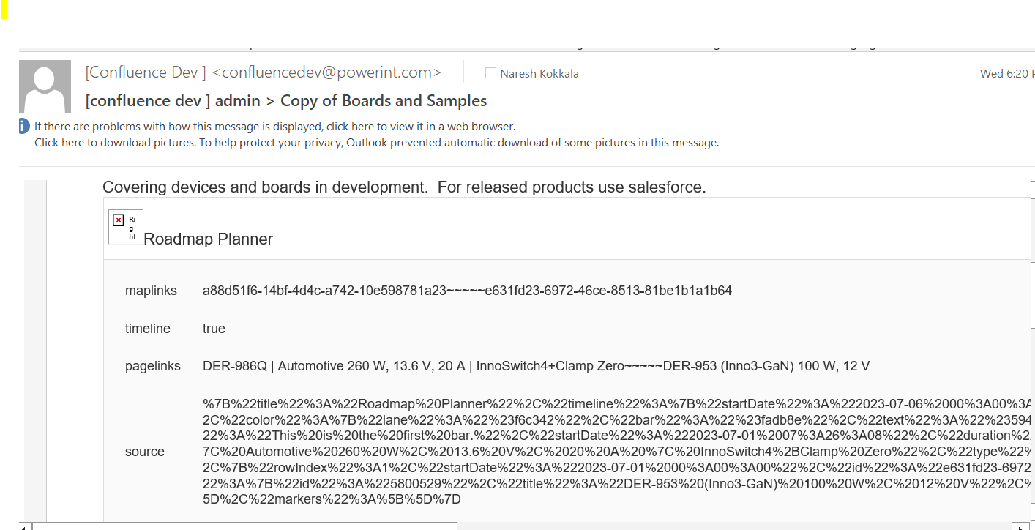Open Naresh Kokkala recipient contact
The image size is (1035, 530).
pos(539,73)
